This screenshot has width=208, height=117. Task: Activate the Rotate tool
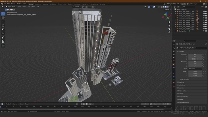(x=3, y=26)
